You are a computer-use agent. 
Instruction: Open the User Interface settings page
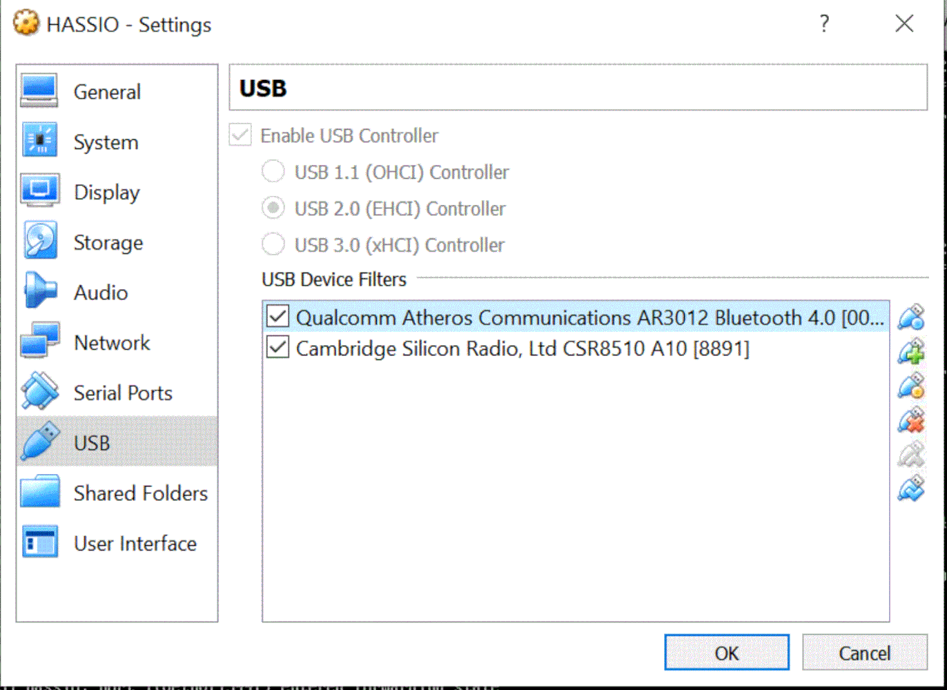117,543
